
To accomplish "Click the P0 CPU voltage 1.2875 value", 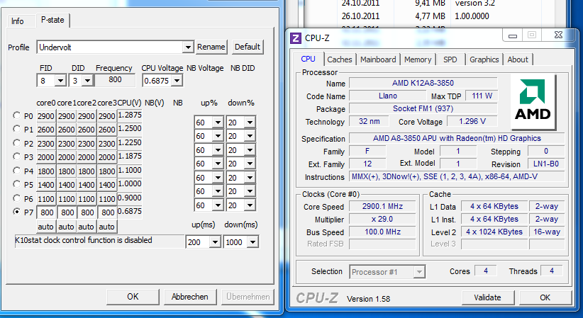I will click(x=130, y=115).
